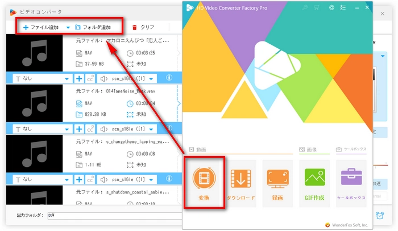
Task: Open the 変換 (Convert) module
Action: (205, 184)
